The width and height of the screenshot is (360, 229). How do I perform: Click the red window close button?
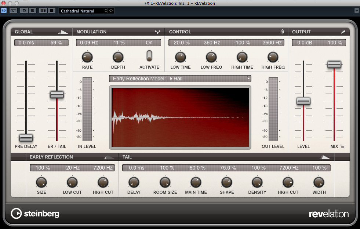pyautogui.click(x=3, y=3)
